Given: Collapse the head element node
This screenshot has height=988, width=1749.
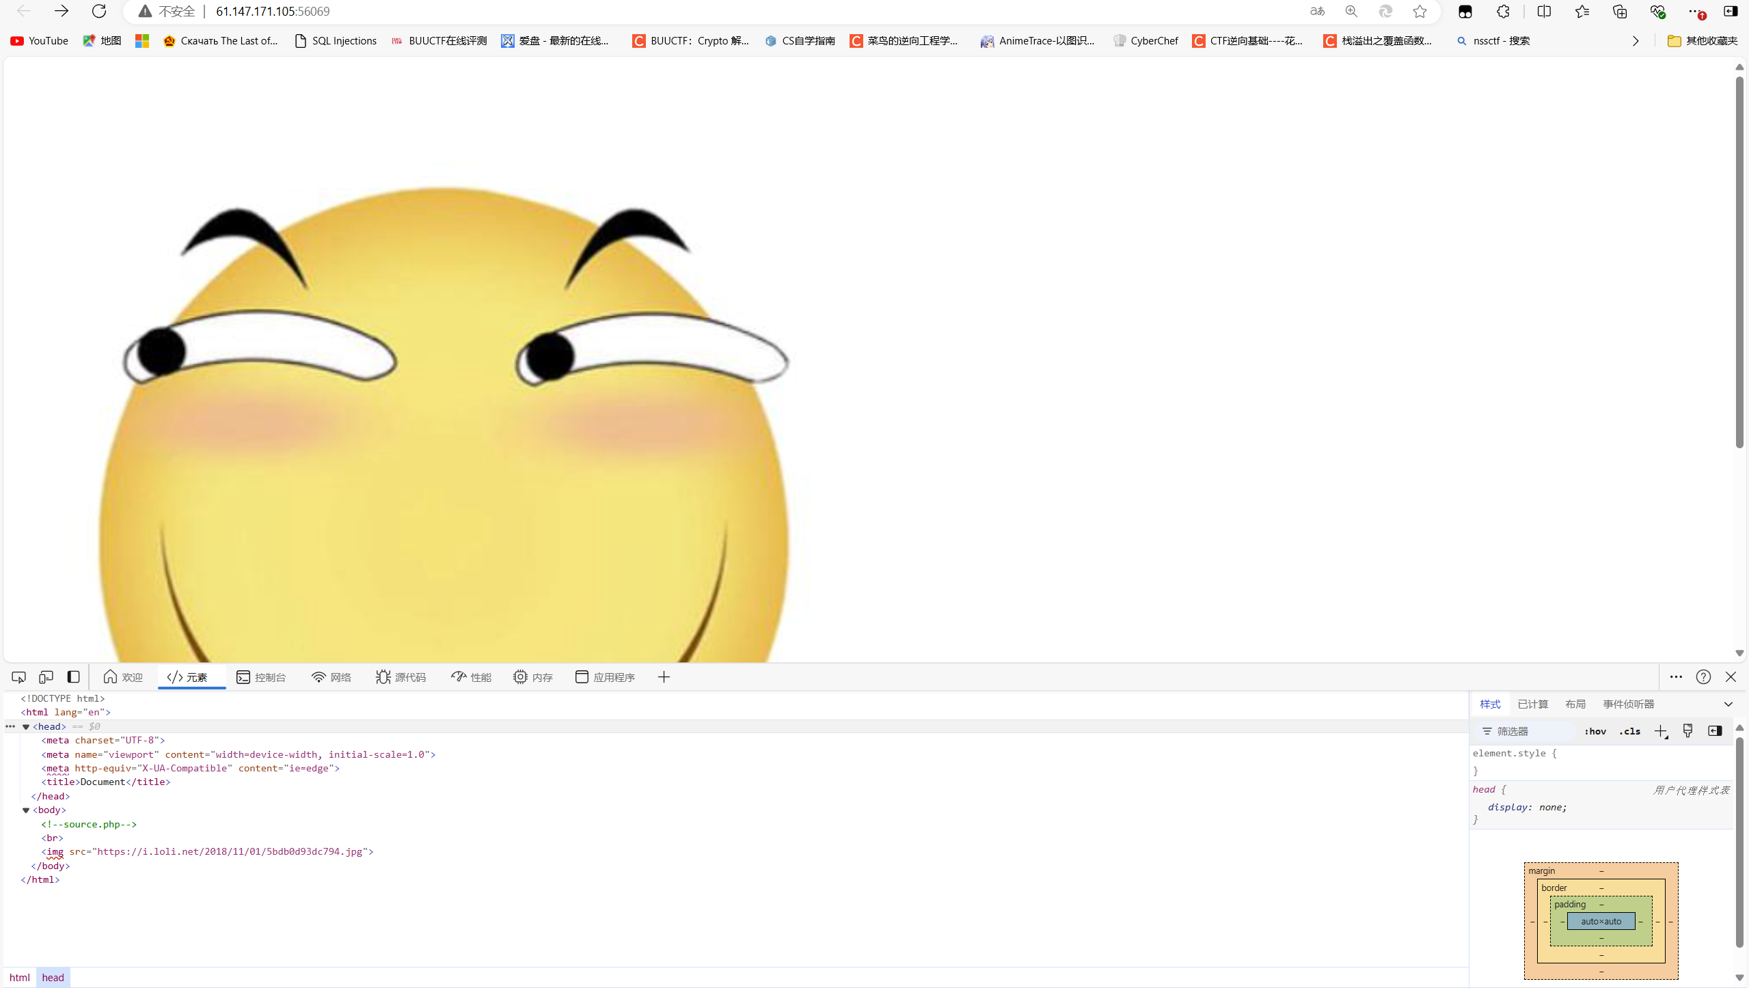Looking at the screenshot, I should pyautogui.click(x=26, y=727).
